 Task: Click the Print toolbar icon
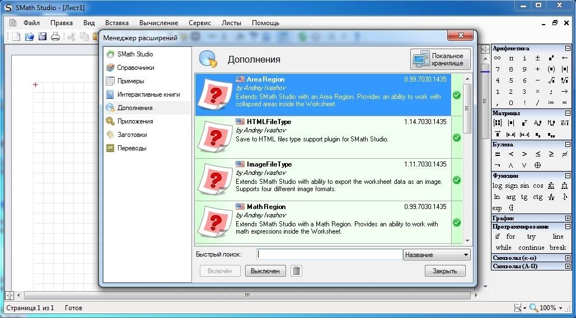tap(55, 36)
